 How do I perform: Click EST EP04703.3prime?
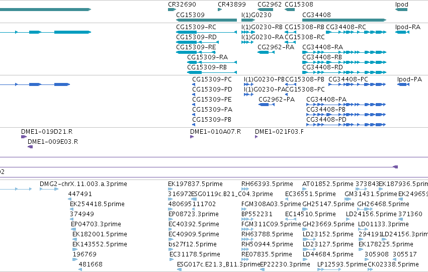tap(73, 229)
